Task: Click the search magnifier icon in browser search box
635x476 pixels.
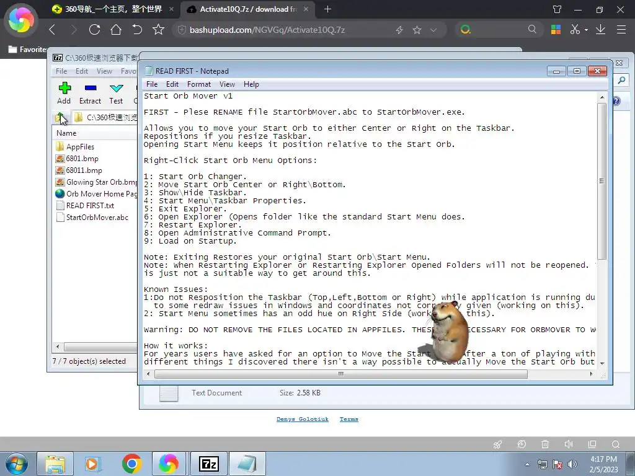Action: pos(532,29)
